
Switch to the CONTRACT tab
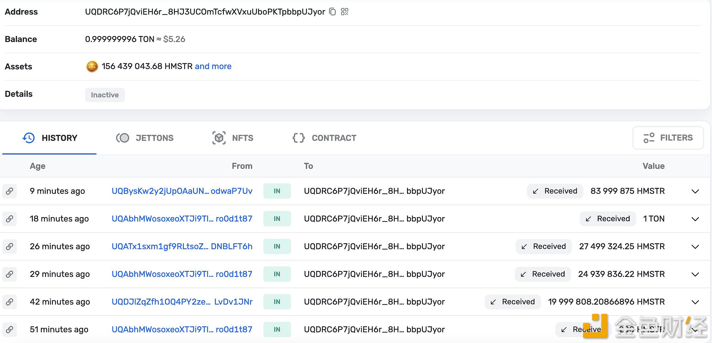coord(324,138)
